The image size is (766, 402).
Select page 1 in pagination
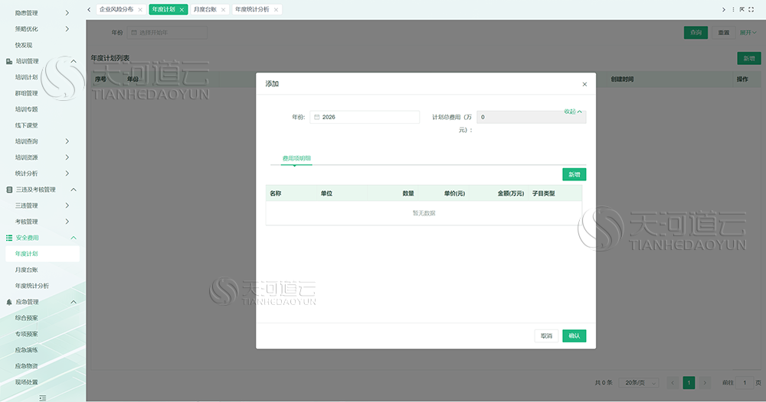(689, 382)
